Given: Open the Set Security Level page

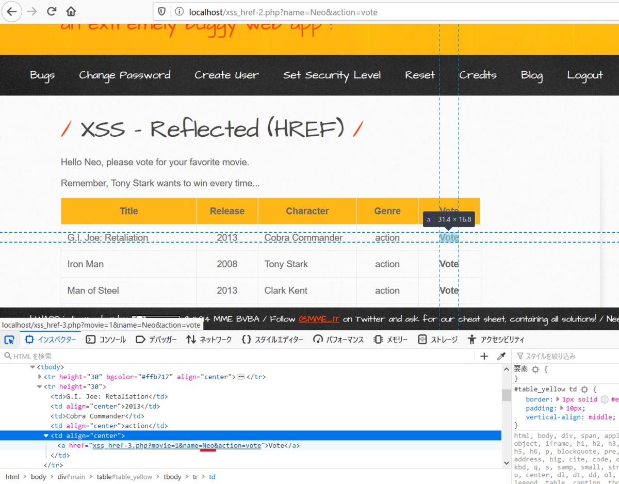Looking at the screenshot, I should tap(332, 75).
